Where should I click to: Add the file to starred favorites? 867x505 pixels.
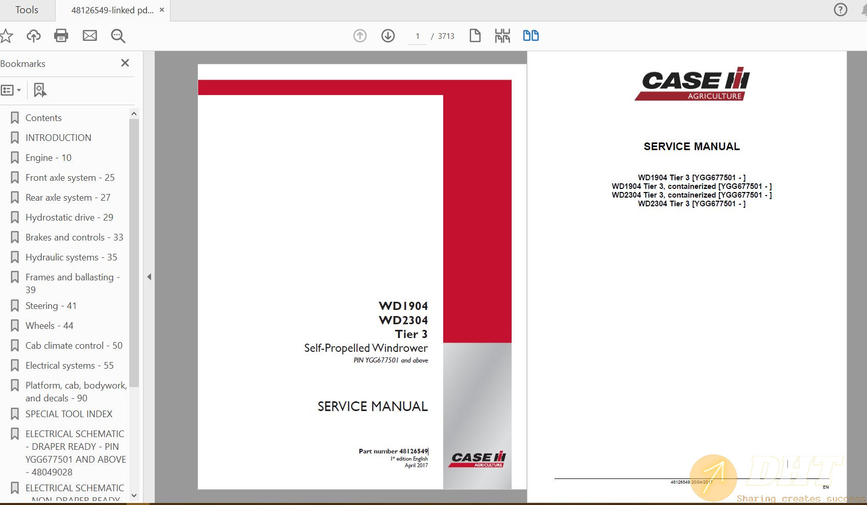coord(6,36)
